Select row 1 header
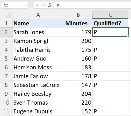The height and width of the screenshot is (116, 131). tap(6, 23)
